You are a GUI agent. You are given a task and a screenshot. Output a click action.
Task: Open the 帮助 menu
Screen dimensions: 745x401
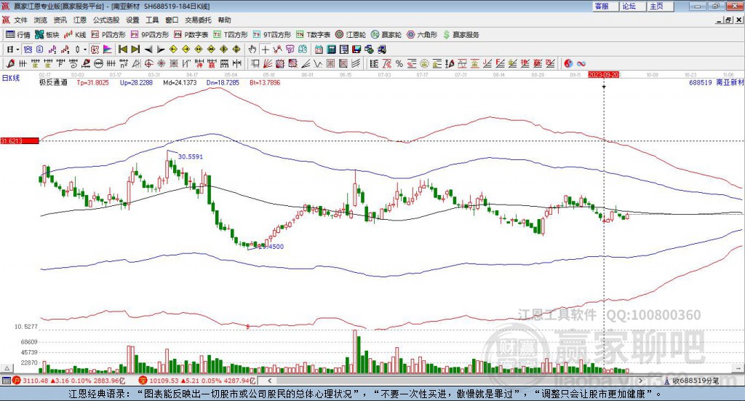(x=224, y=20)
